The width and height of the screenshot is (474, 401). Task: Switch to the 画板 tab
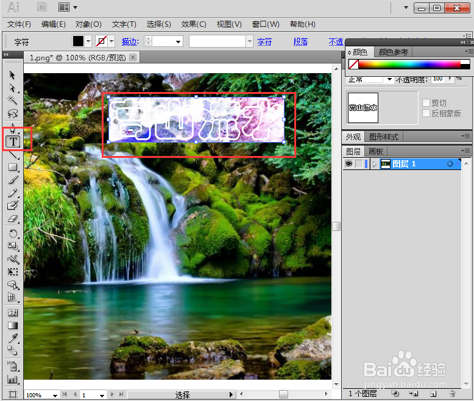[376, 151]
